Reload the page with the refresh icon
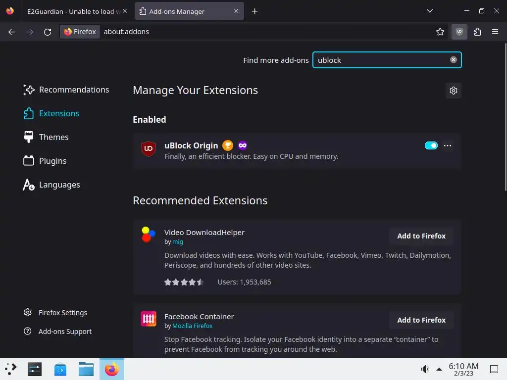 coord(48,32)
